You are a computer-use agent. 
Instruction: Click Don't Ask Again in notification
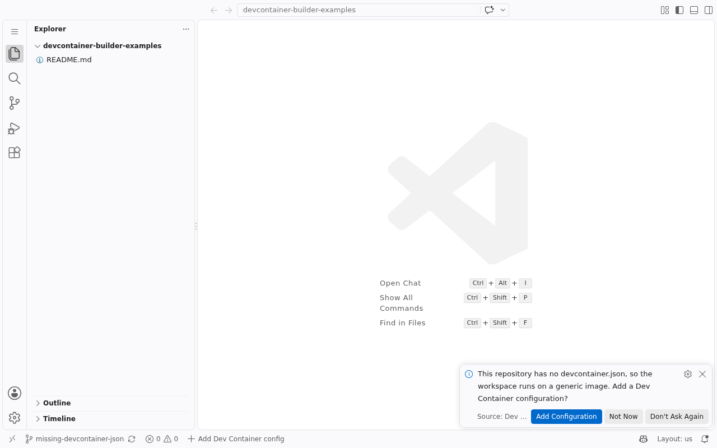click(677, 417)
